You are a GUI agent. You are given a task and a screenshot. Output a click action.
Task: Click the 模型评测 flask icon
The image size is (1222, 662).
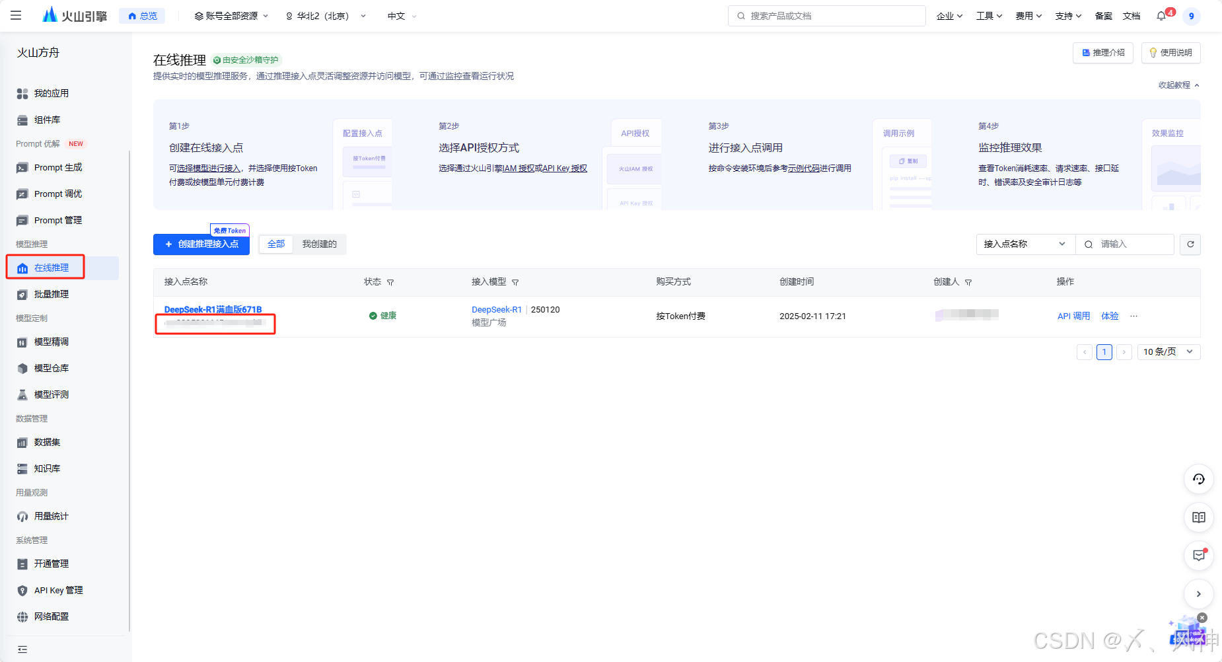(x=22, y=395)
